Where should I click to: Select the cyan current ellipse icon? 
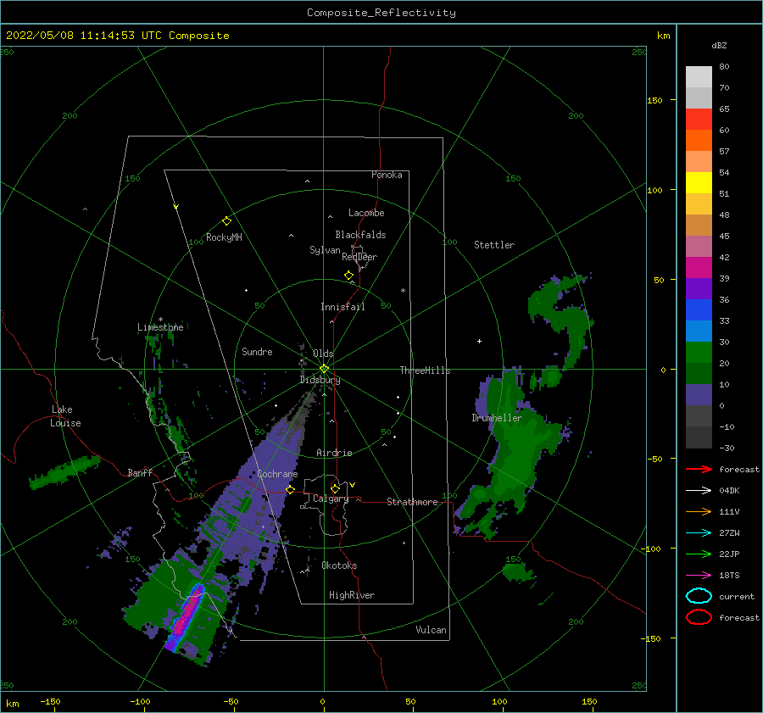click(699, 596)
